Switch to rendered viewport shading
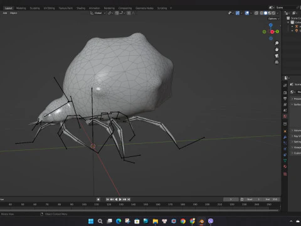 click(273, 13)
